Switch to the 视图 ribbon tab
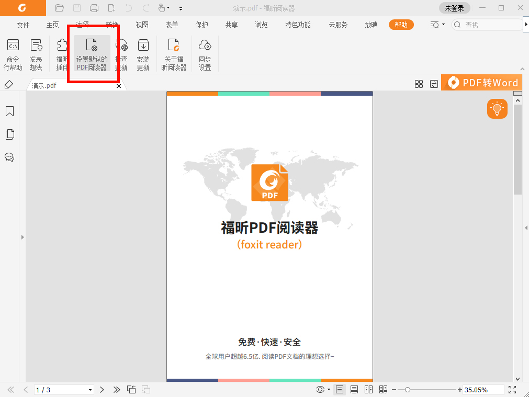 pos(141,25)
